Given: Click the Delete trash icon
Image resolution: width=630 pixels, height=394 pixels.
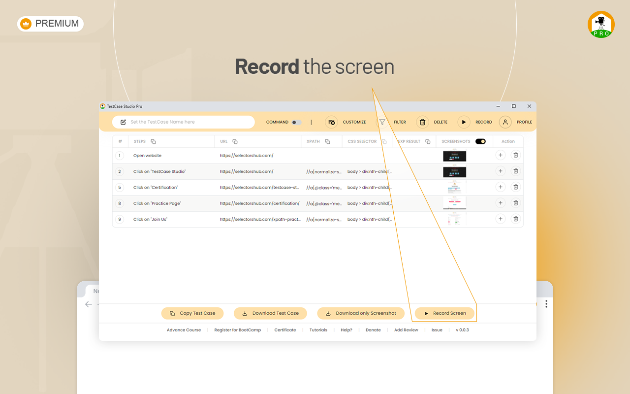Looking at the screenshot, I should point(422,122).
